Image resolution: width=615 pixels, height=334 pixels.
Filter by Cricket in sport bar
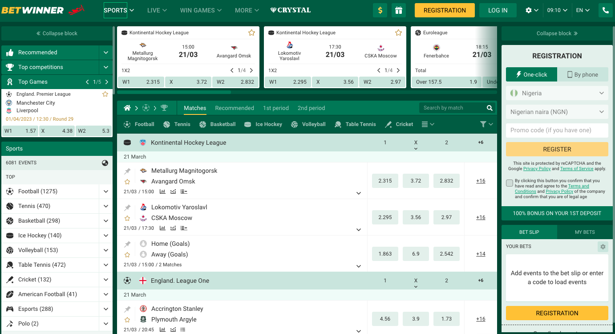[399, 124]
